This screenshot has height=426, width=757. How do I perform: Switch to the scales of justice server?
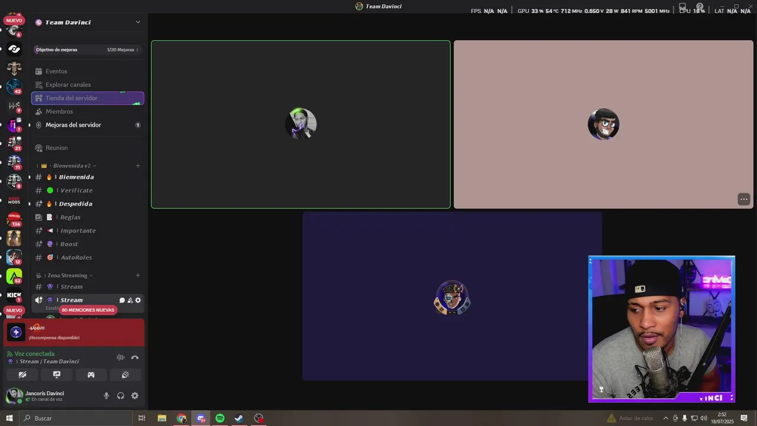tap(14, 68)
